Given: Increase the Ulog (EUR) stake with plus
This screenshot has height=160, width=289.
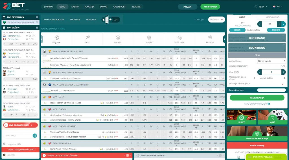Looking at the screenshot, I should 283,72.
